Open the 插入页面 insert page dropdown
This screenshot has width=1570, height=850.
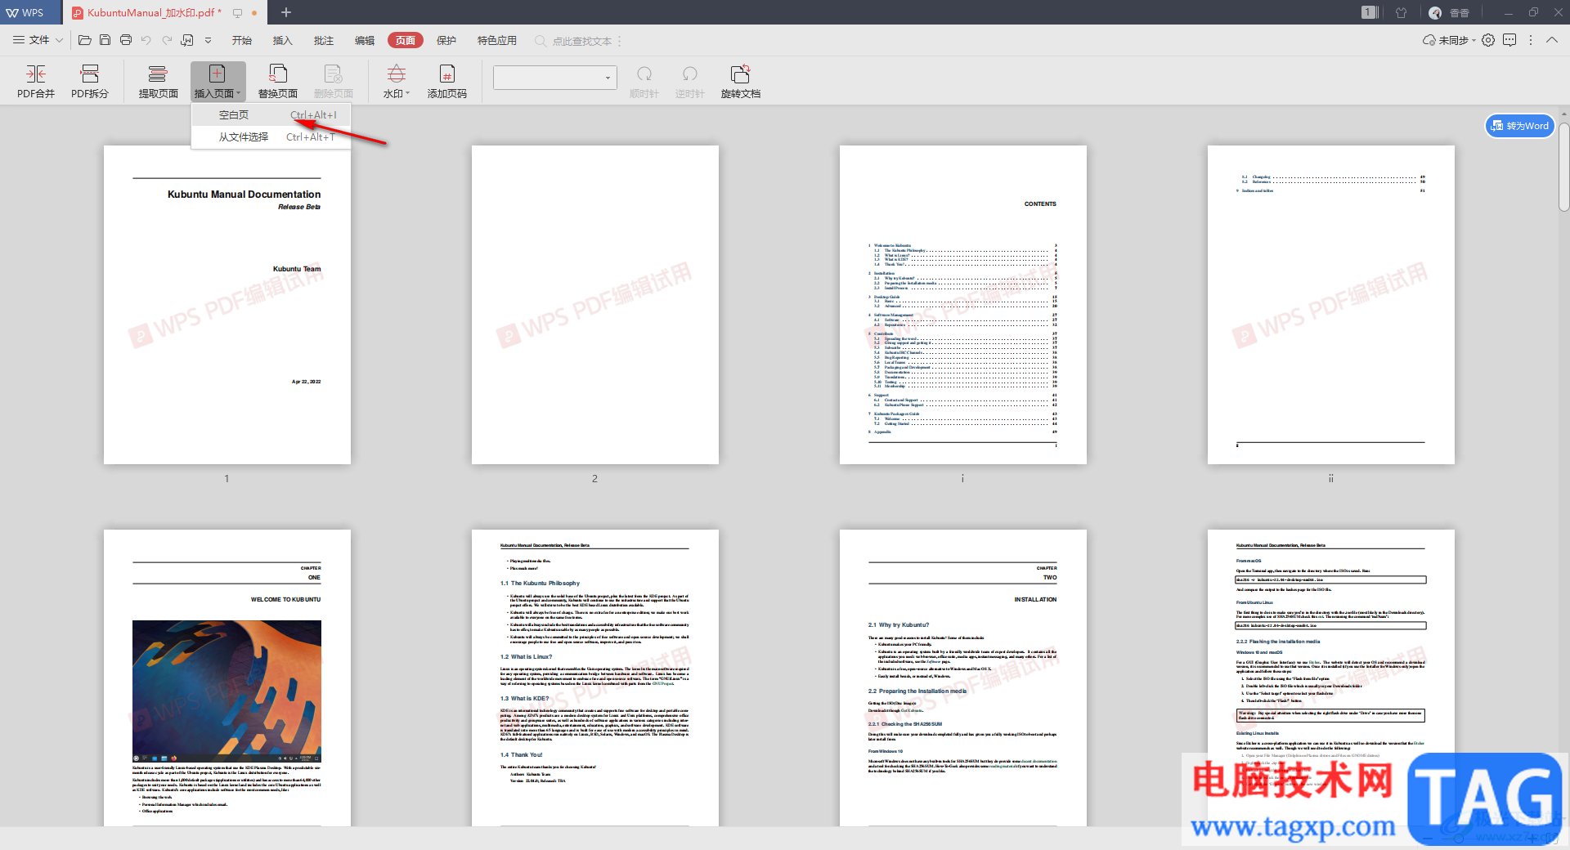(x=218, y=82)
